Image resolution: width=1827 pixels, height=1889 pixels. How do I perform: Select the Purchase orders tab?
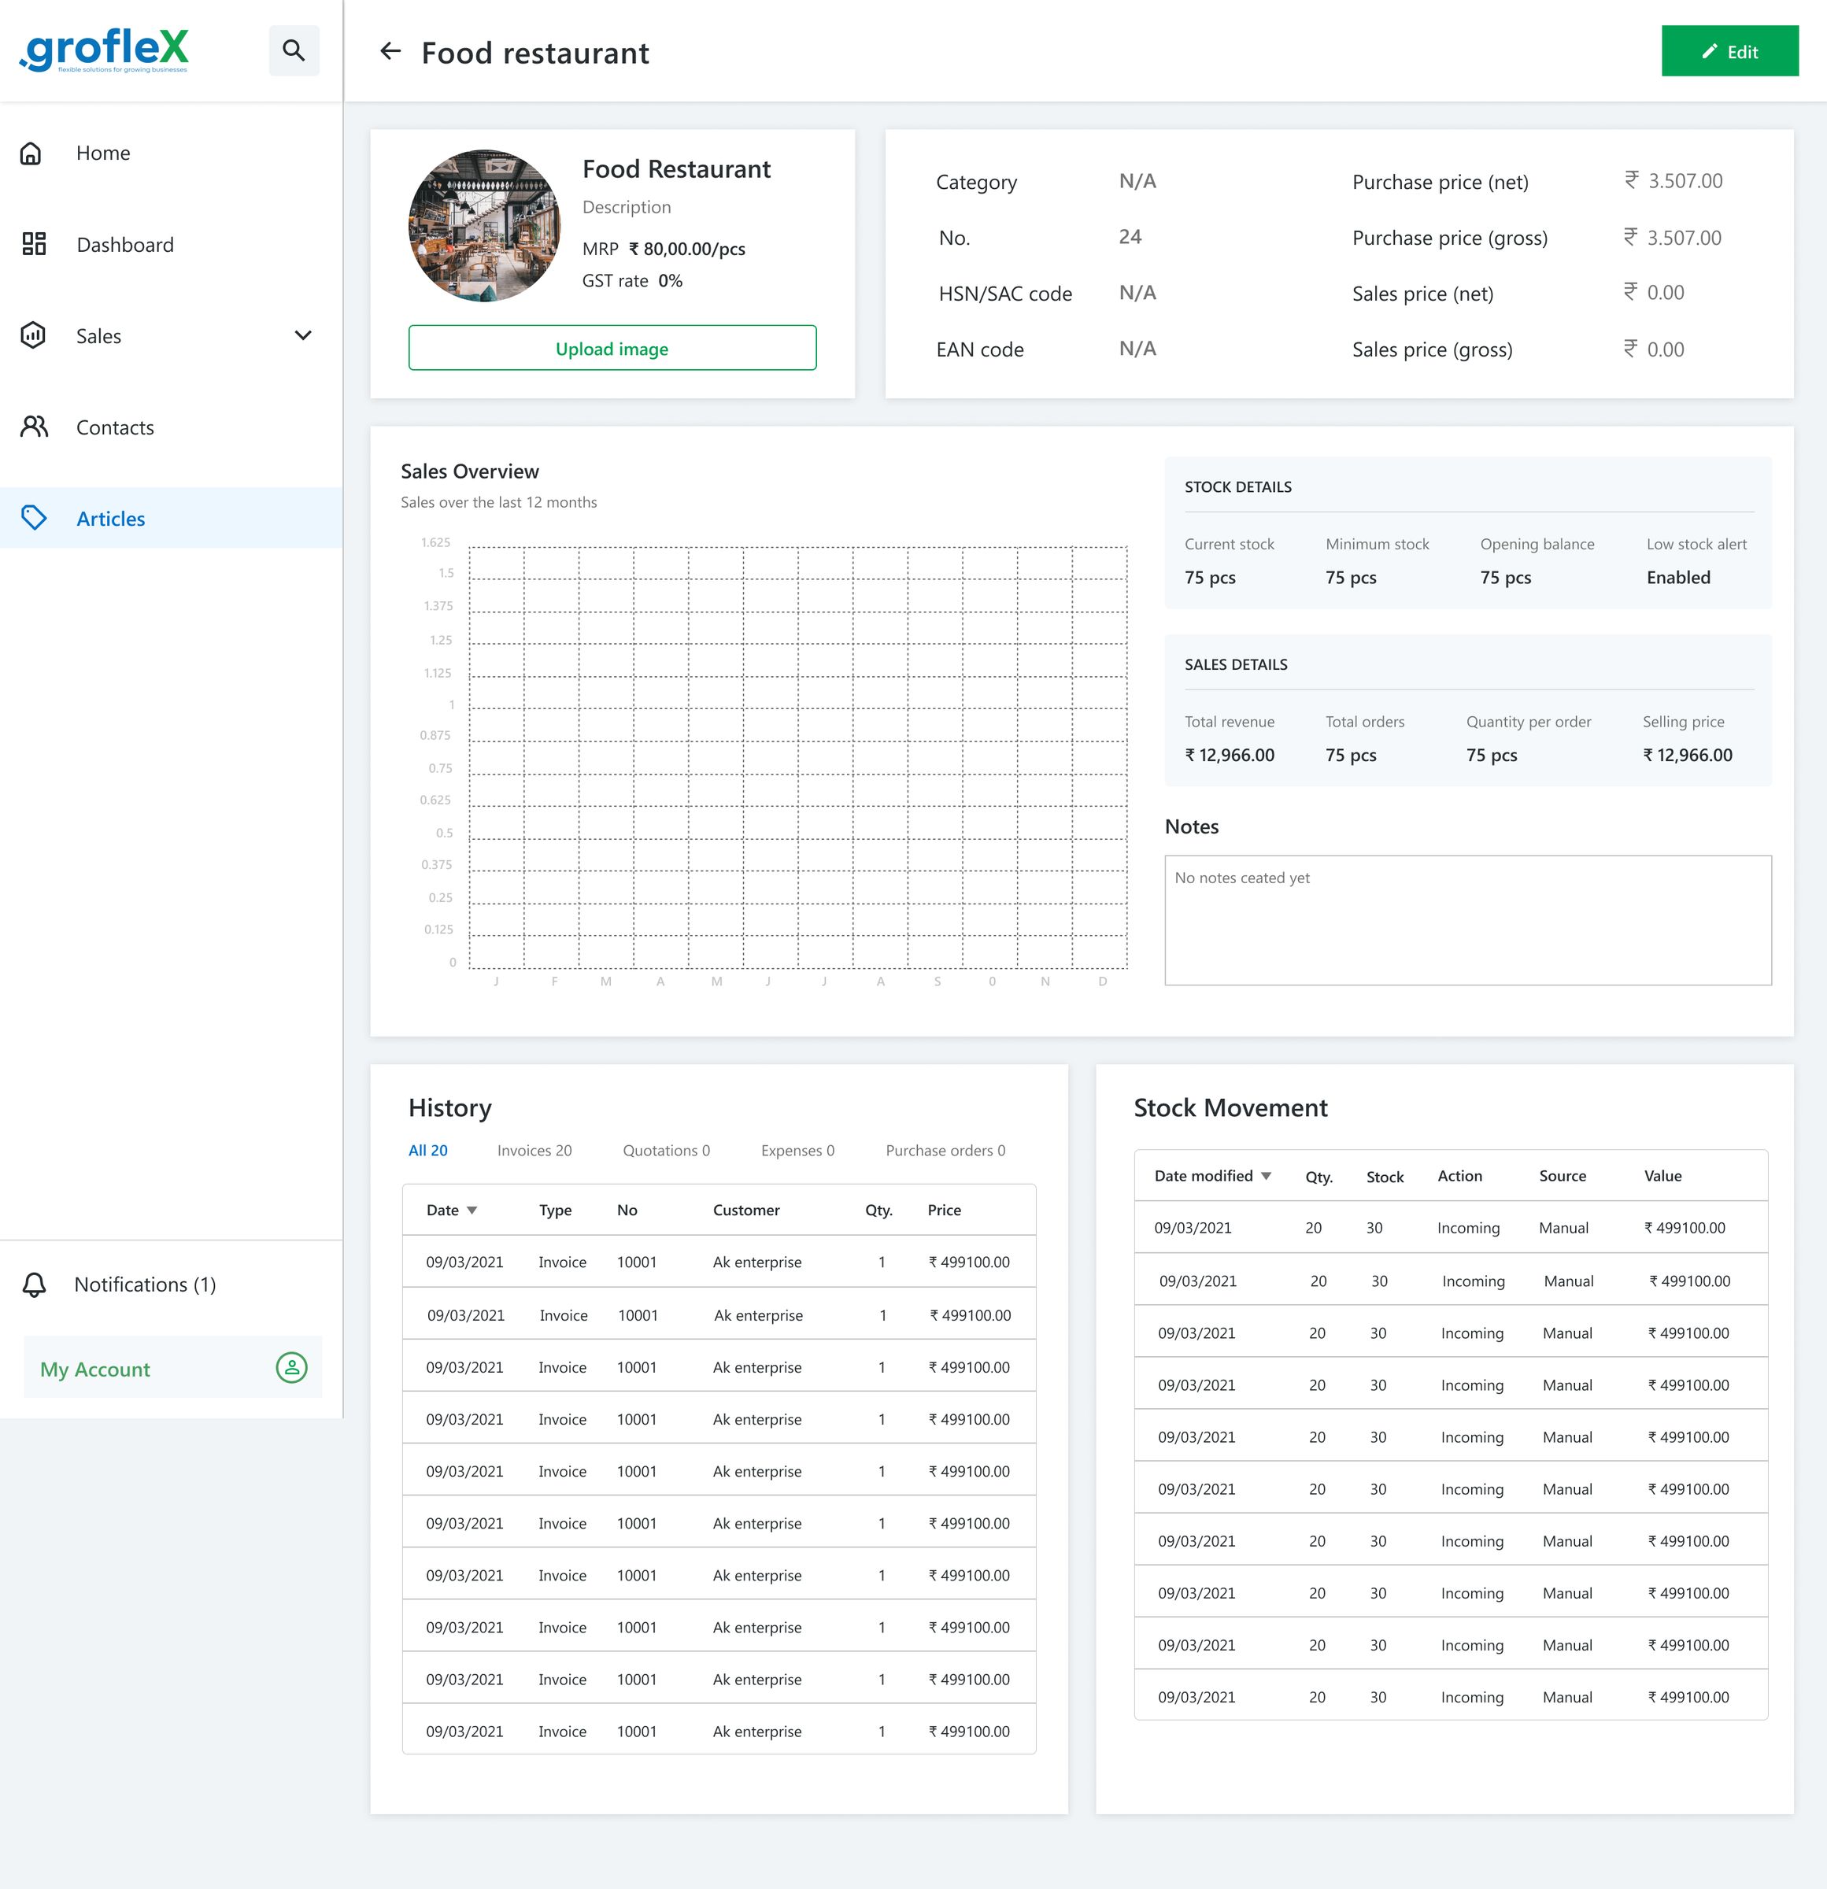(x=945, y=1150)
